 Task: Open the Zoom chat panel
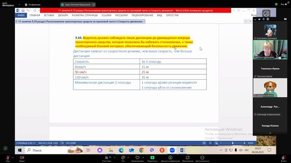coord(123,158)
